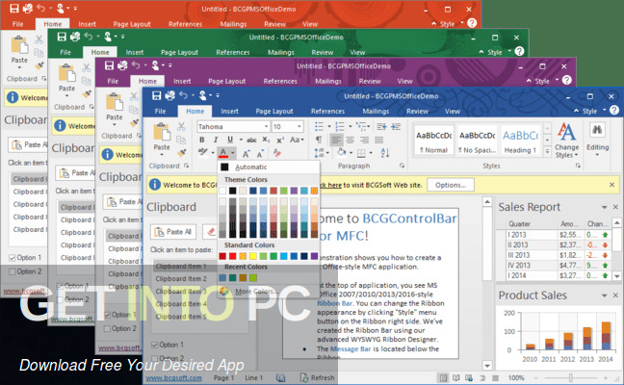Check Option 2 in the red window
Screen dimensions: 624x385
coord(12,271)
